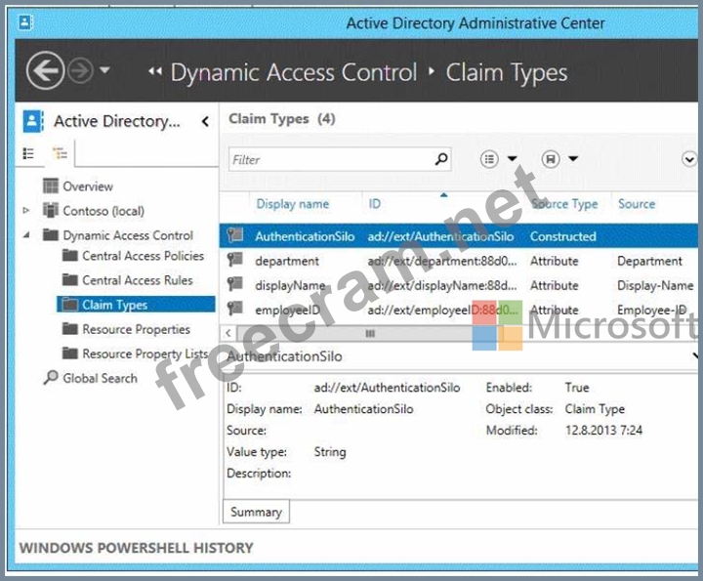The height and width of the screenshot is (581, 703).
Task: Sort by Source column
Action: pyautogui.click(x=637, y=204)
